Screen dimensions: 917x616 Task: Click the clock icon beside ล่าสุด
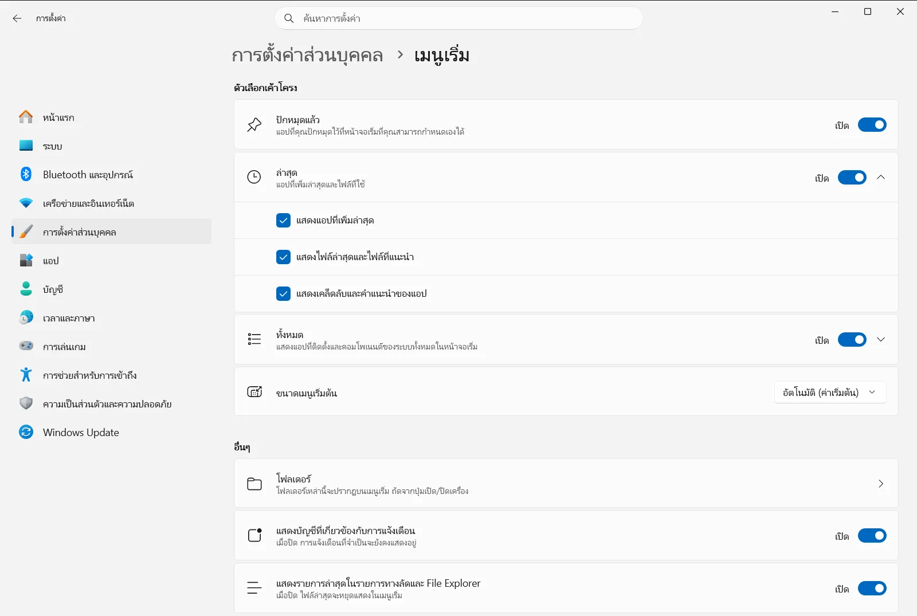254,177
